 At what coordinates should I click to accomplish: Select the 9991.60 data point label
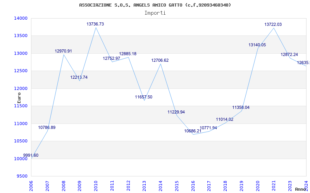pyautogui.click(x=31, y=155)
